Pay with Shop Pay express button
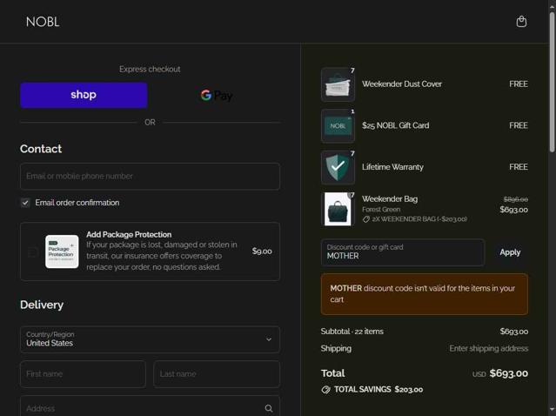556x416 pixels. 84,95
